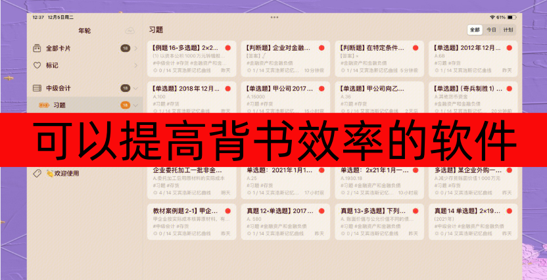Click the red dot on 教材案例题2-1 card
This screenshot has height=280, width=547.
[x=227, y=211]
